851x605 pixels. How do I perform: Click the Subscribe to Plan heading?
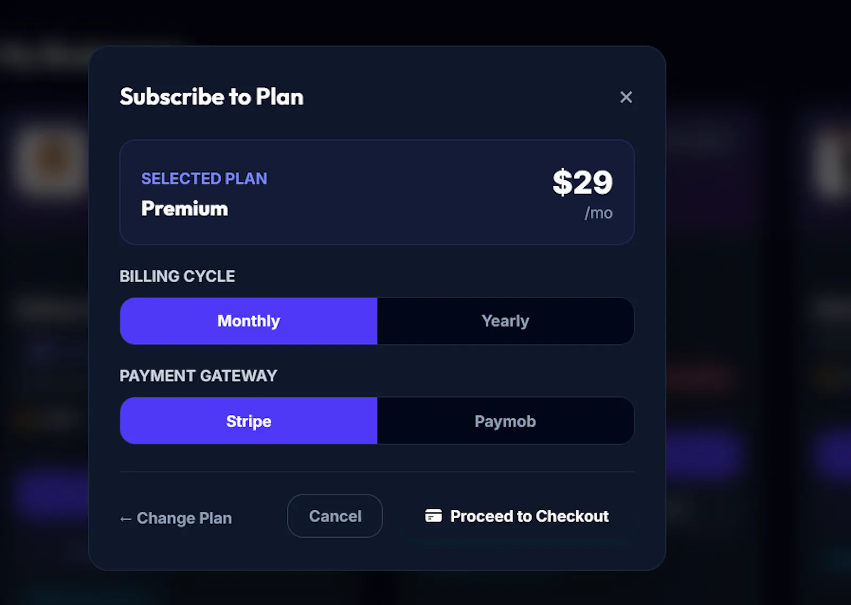pyautogui.click(x=212, y=97)
